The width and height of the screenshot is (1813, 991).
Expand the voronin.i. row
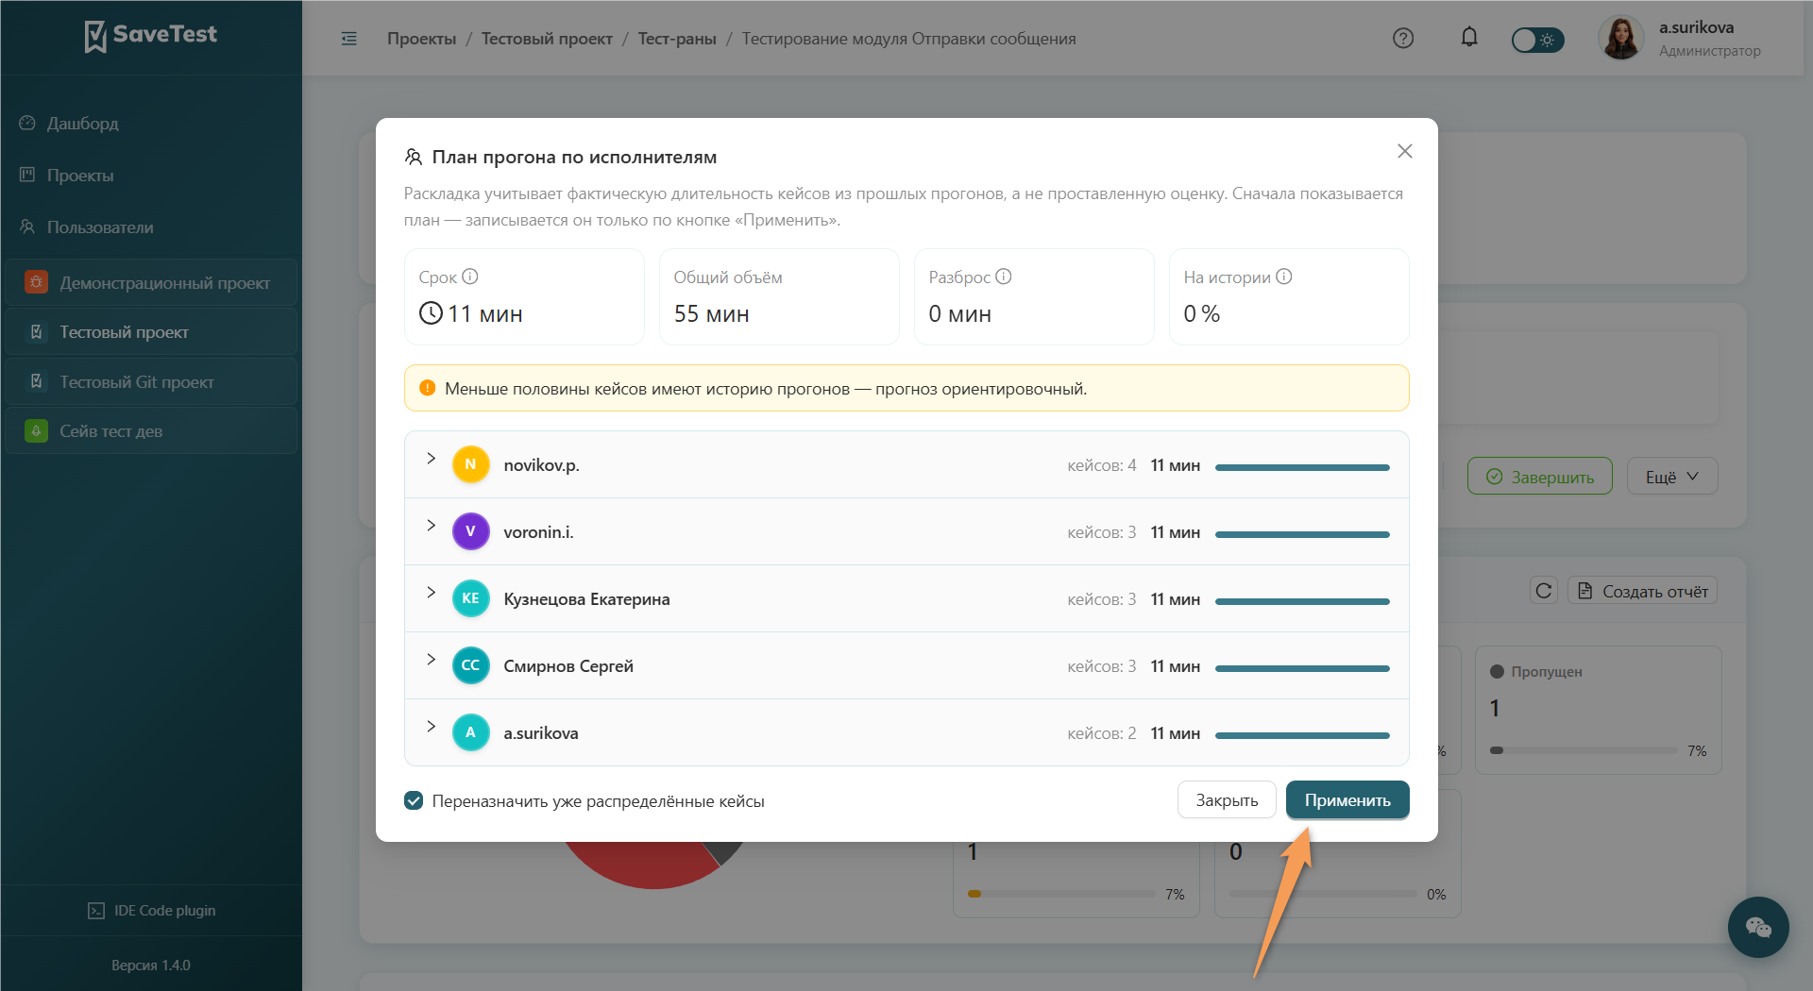point(431,525)
